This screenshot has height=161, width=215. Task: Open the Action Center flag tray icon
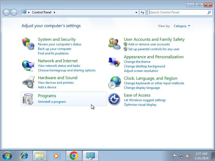click(x=175, y=156)
